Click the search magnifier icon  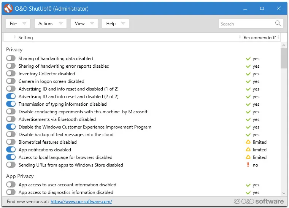tap(278, 24)
